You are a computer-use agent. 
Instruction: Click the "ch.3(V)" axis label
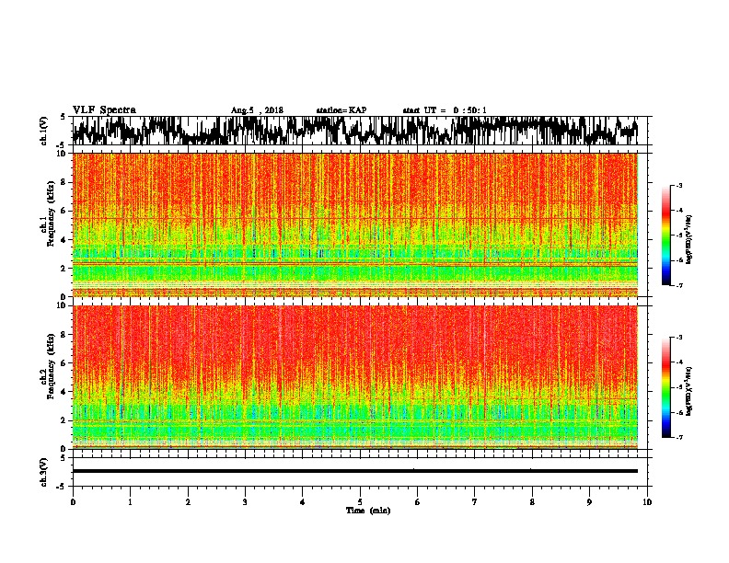click(44, 473)
